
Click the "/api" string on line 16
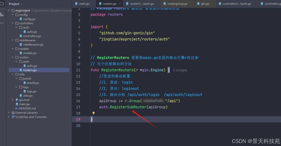coord(171,101)
